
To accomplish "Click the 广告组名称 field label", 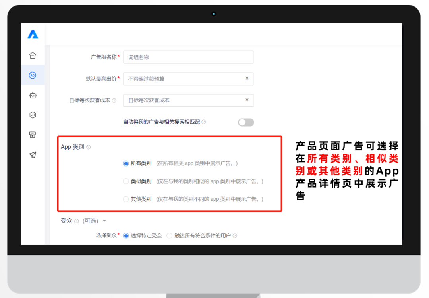I will point(104,57).
